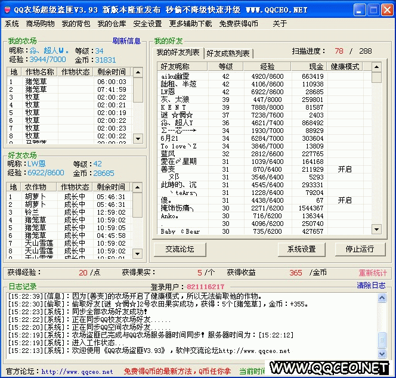
Task: Select plot 7 天山雪莲 in 好友农场
Action: click(69, 243)
